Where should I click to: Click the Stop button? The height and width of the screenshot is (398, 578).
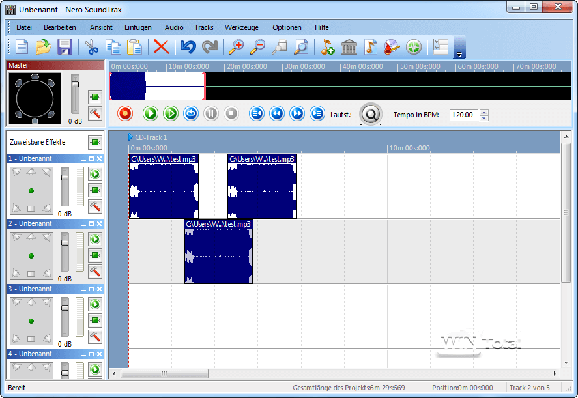pos(231,113)
